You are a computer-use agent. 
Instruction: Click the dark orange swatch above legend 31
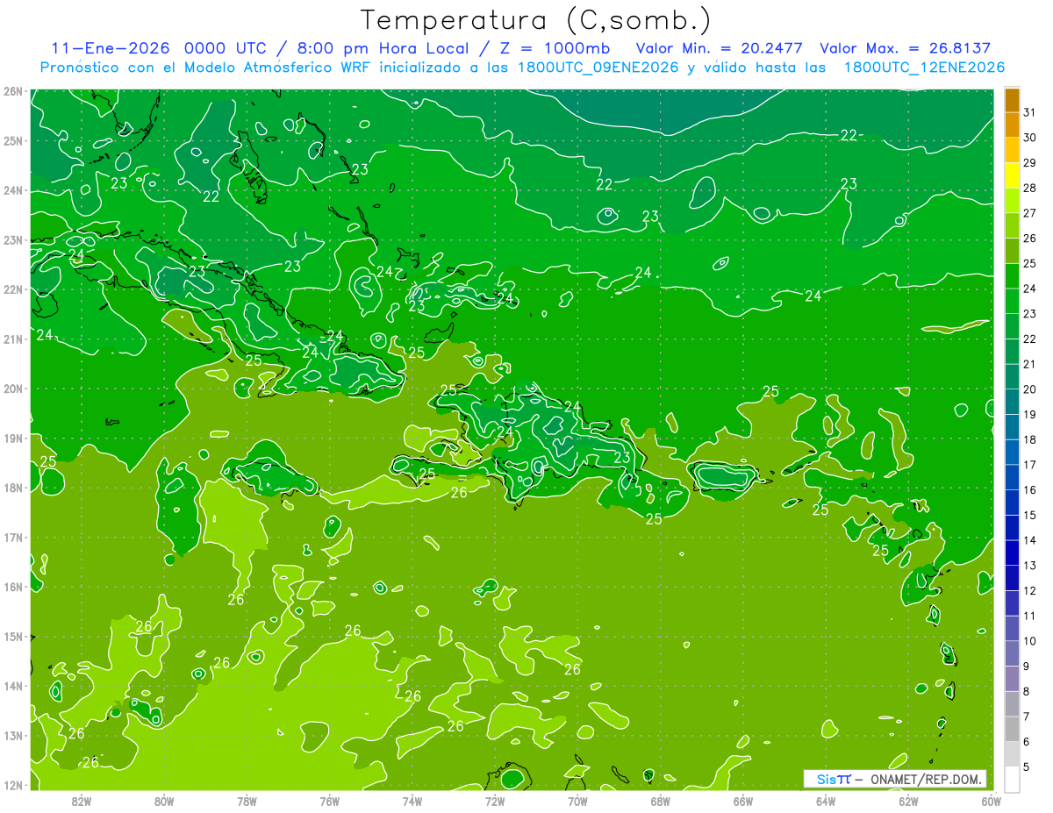1012,100
